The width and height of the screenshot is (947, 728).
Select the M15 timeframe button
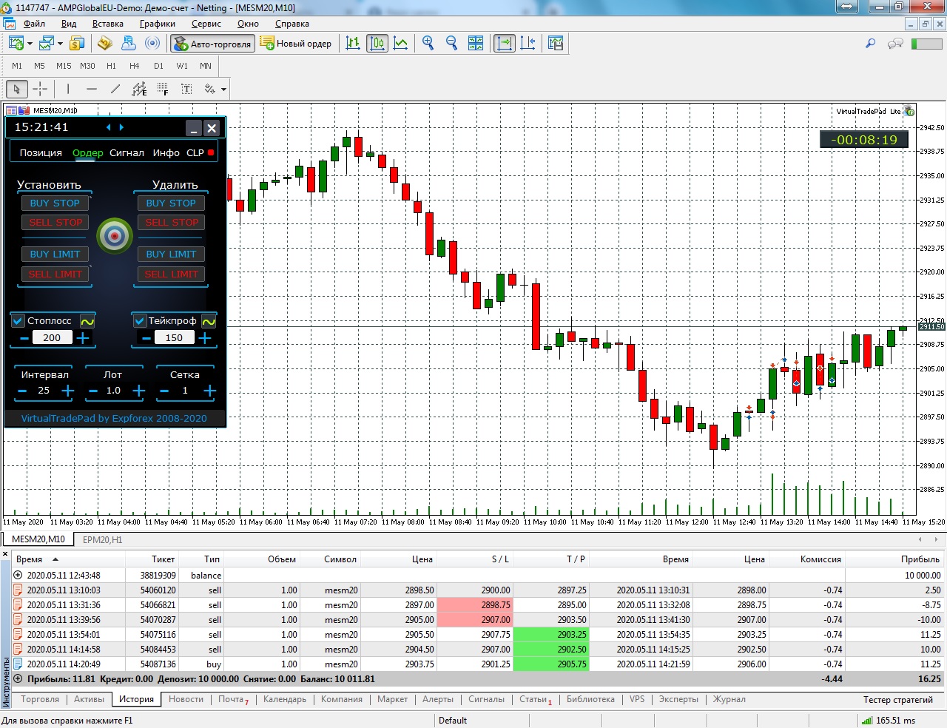[x=64, y=66]
